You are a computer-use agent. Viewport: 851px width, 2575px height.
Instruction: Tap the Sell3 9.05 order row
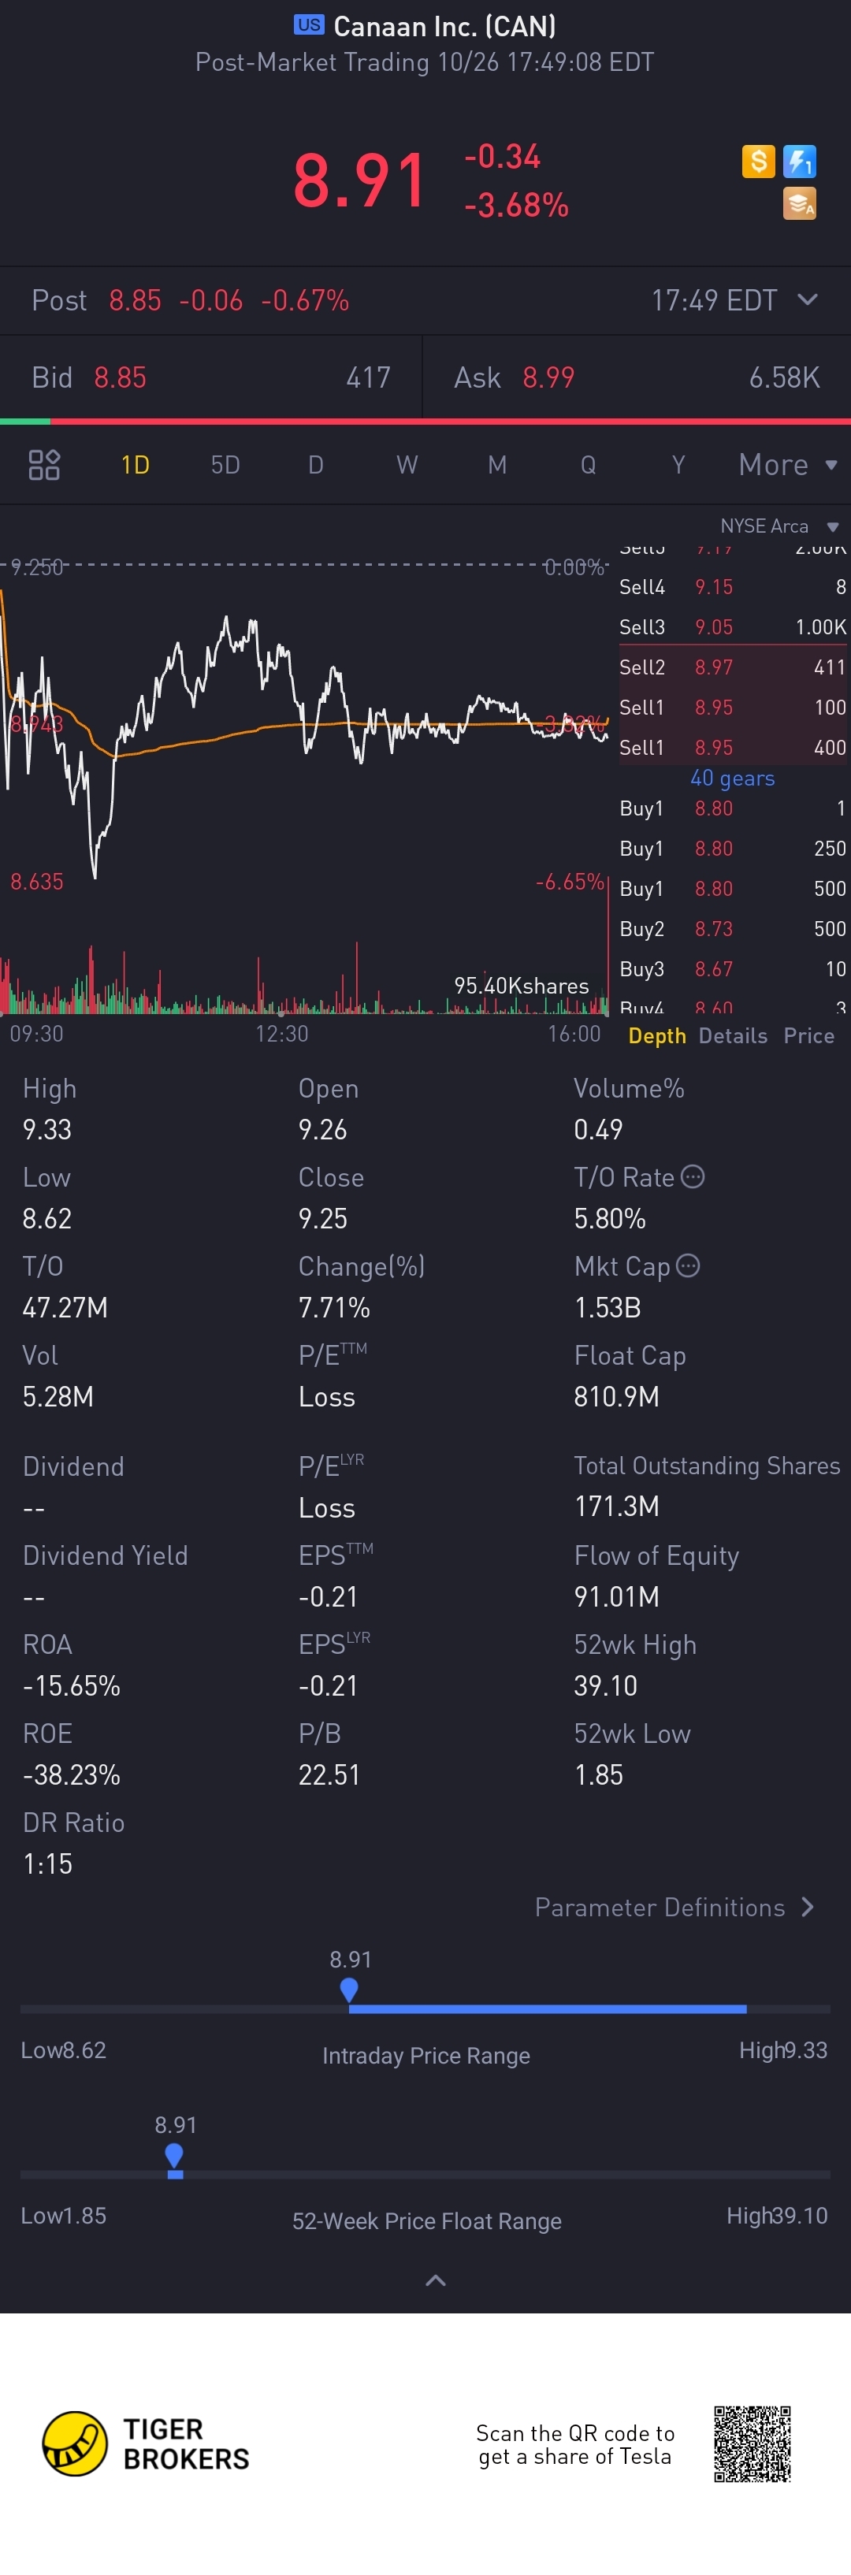733,626
